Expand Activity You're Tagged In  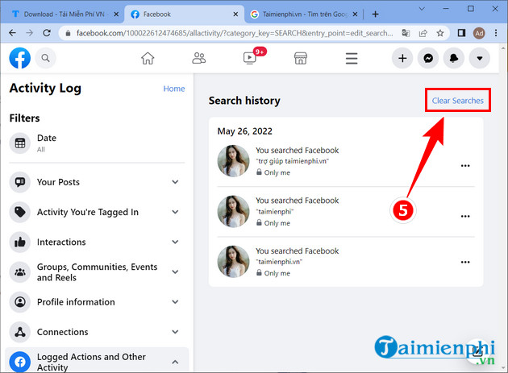97,212
